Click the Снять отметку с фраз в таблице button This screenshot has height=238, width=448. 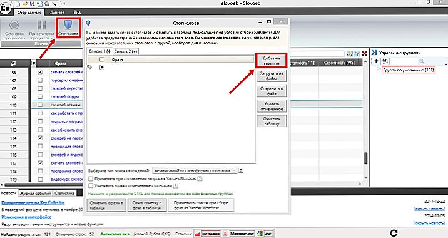pos(147,205)
